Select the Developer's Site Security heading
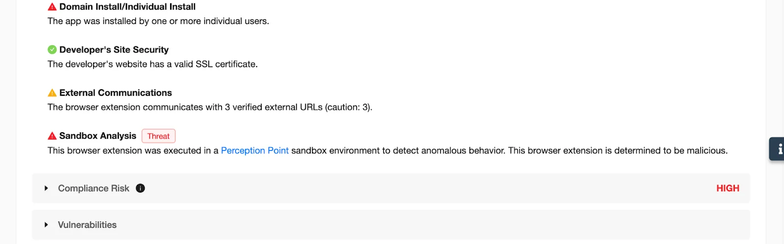Image resolution: width=784 pixels, height=244 pixels. tap(114, 49)
